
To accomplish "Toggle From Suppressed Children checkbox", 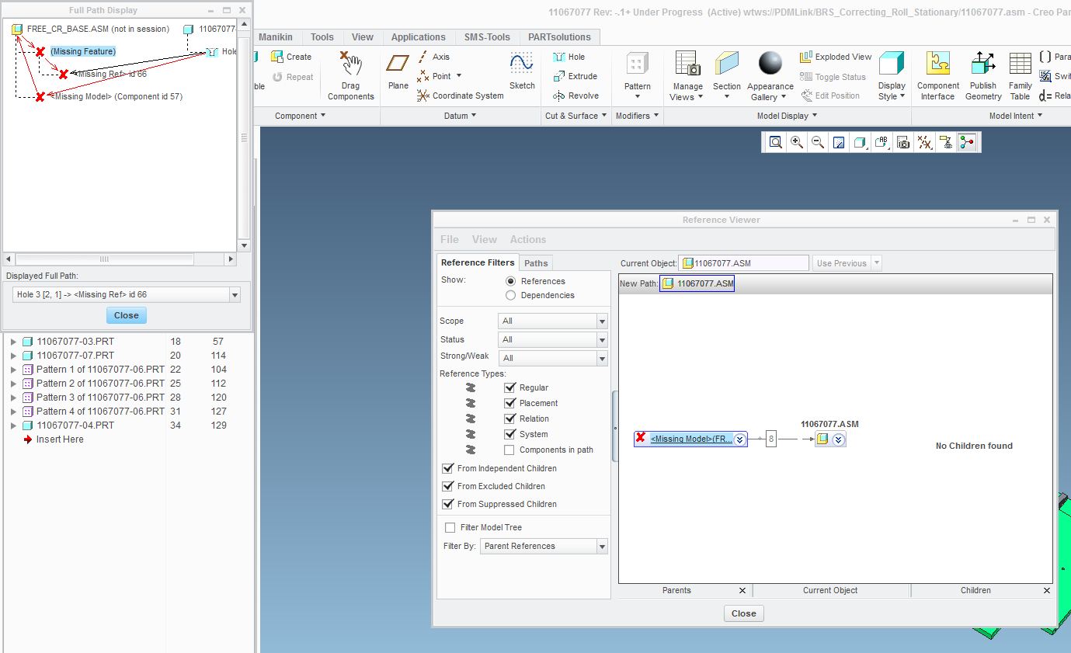I will (447, 504).
